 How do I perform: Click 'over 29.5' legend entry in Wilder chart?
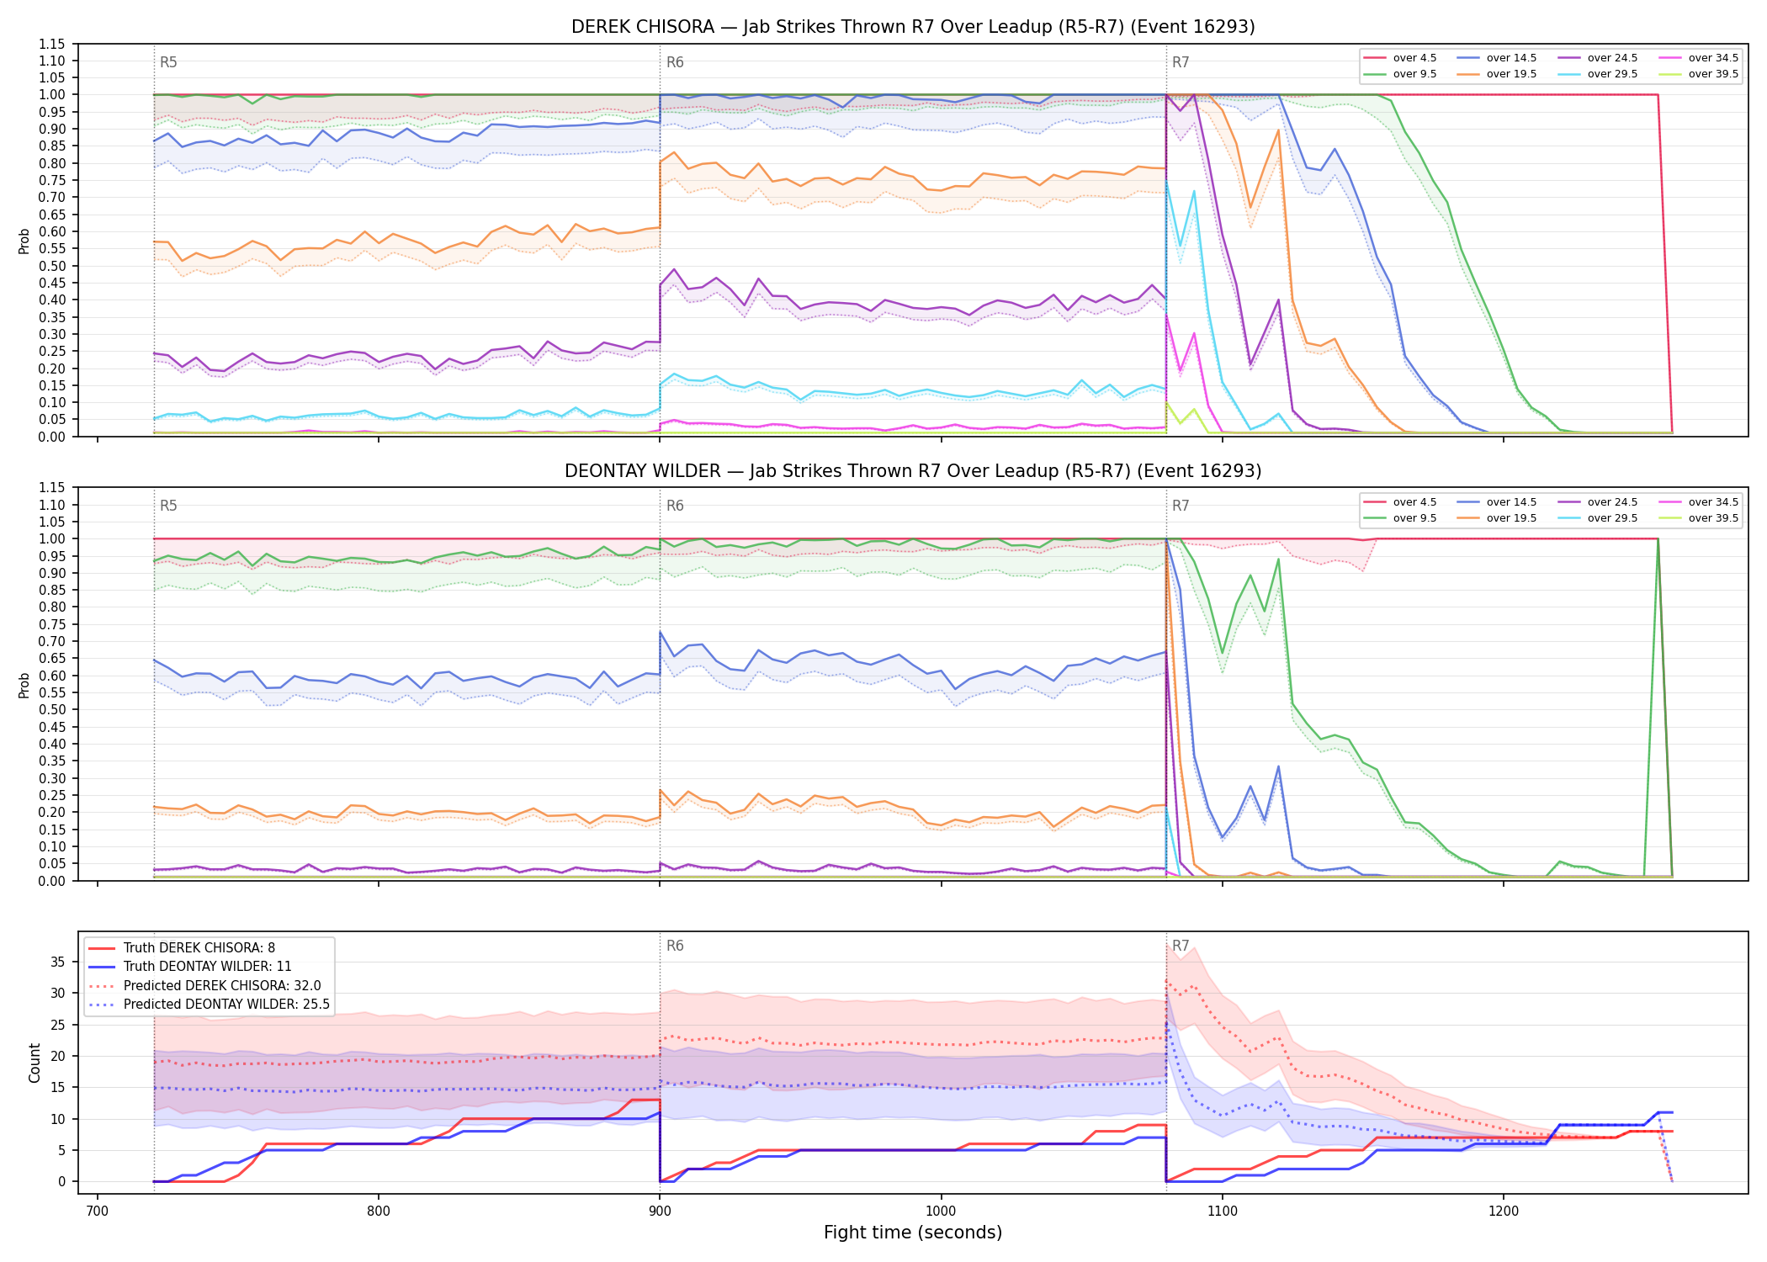pyautogui.click(x=1599, y=518)
